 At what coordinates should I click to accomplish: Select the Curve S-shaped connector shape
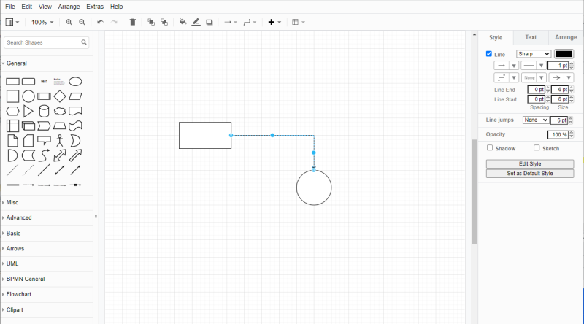(44, 155)
